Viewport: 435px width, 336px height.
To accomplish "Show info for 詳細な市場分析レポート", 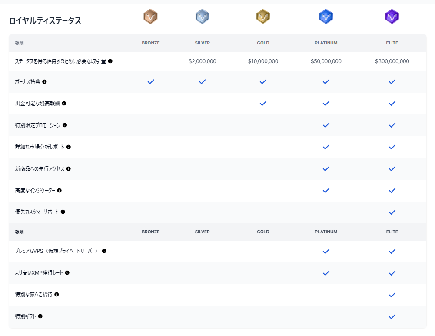I will coord(69,147).
